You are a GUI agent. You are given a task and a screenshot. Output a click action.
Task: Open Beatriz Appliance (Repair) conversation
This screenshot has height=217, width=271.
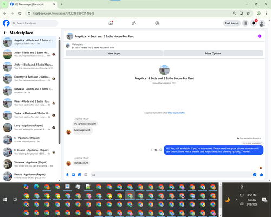(x=29, y=176)
